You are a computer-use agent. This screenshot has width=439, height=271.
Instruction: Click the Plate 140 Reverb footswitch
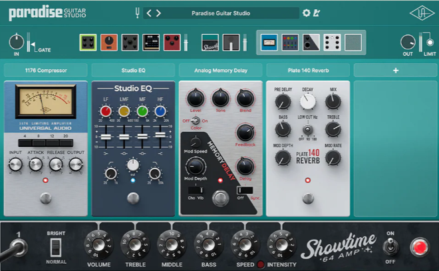pyautogui.click(x=308, y=198)
